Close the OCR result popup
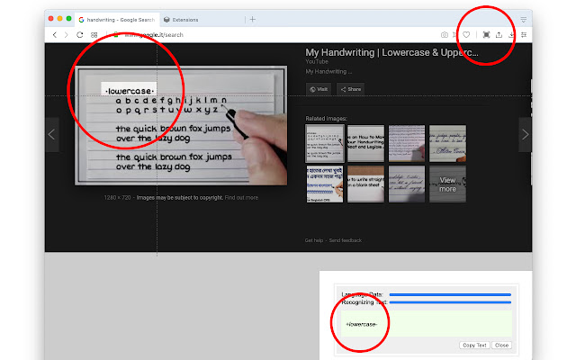 click(501, 345)
